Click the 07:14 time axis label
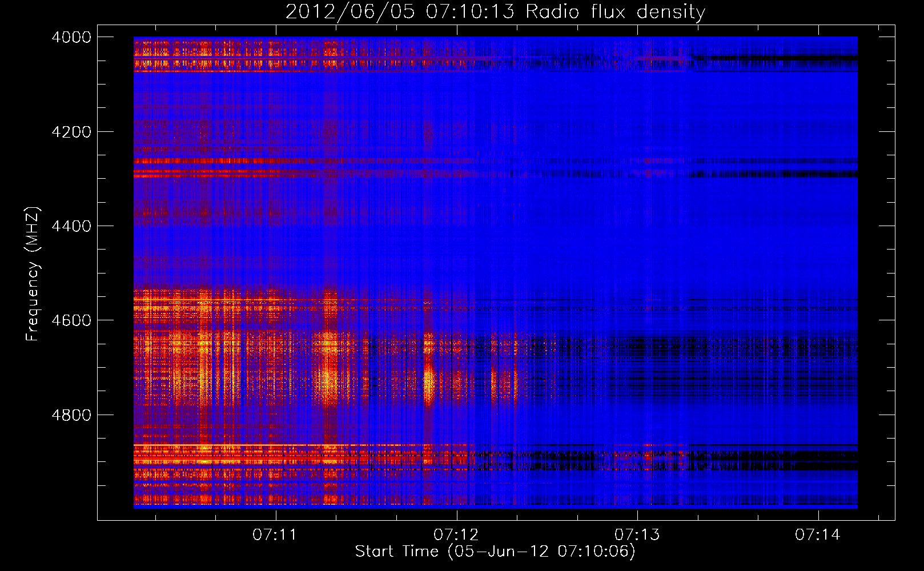The width and height of the screenshot is (924, 571). (x=818, y=534)
